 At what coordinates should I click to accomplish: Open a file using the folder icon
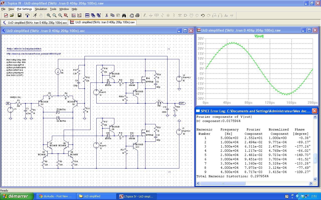pos(12,15)
